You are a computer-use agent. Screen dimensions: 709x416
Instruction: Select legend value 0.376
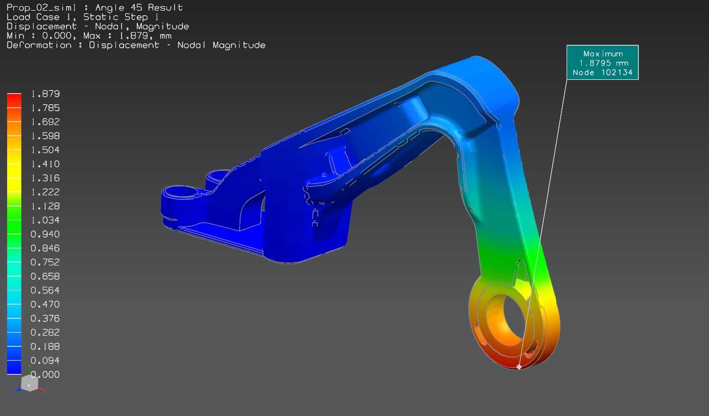(45, 318)
